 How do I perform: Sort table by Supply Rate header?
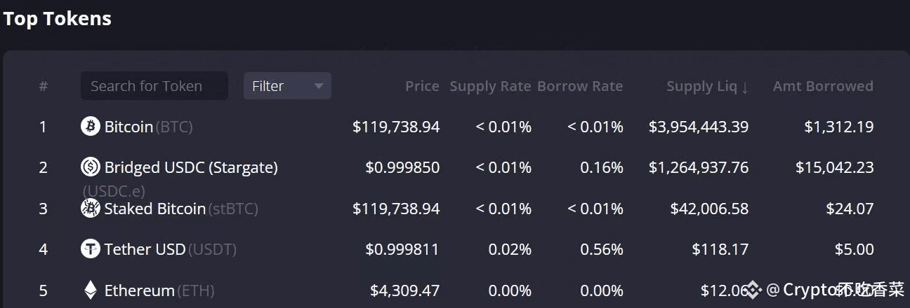tap(490, 86)
